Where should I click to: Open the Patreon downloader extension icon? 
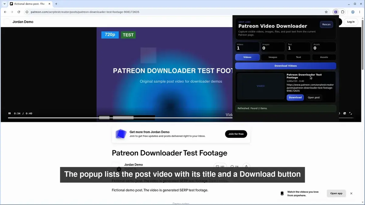[335, 12]
